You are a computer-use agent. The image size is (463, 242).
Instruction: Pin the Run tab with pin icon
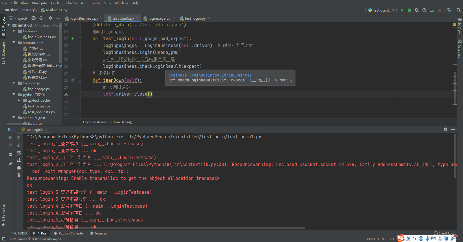[10, 164]
